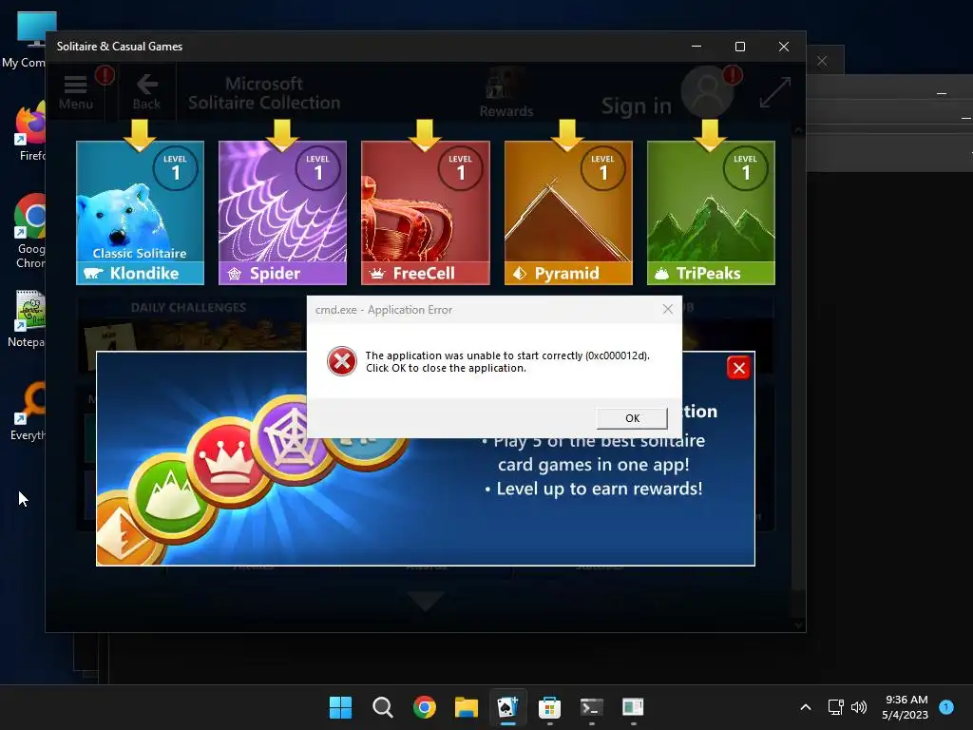Open the clock showing 9:36 AM
The image size is (973, 730).
point(906,707)
